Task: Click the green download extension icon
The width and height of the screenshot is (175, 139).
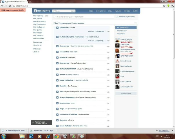Action: coord(168,6)
